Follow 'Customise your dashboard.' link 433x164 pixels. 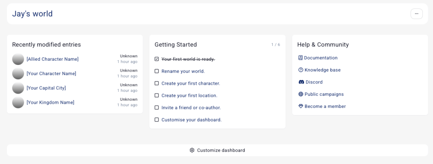[x=192, y=120]
